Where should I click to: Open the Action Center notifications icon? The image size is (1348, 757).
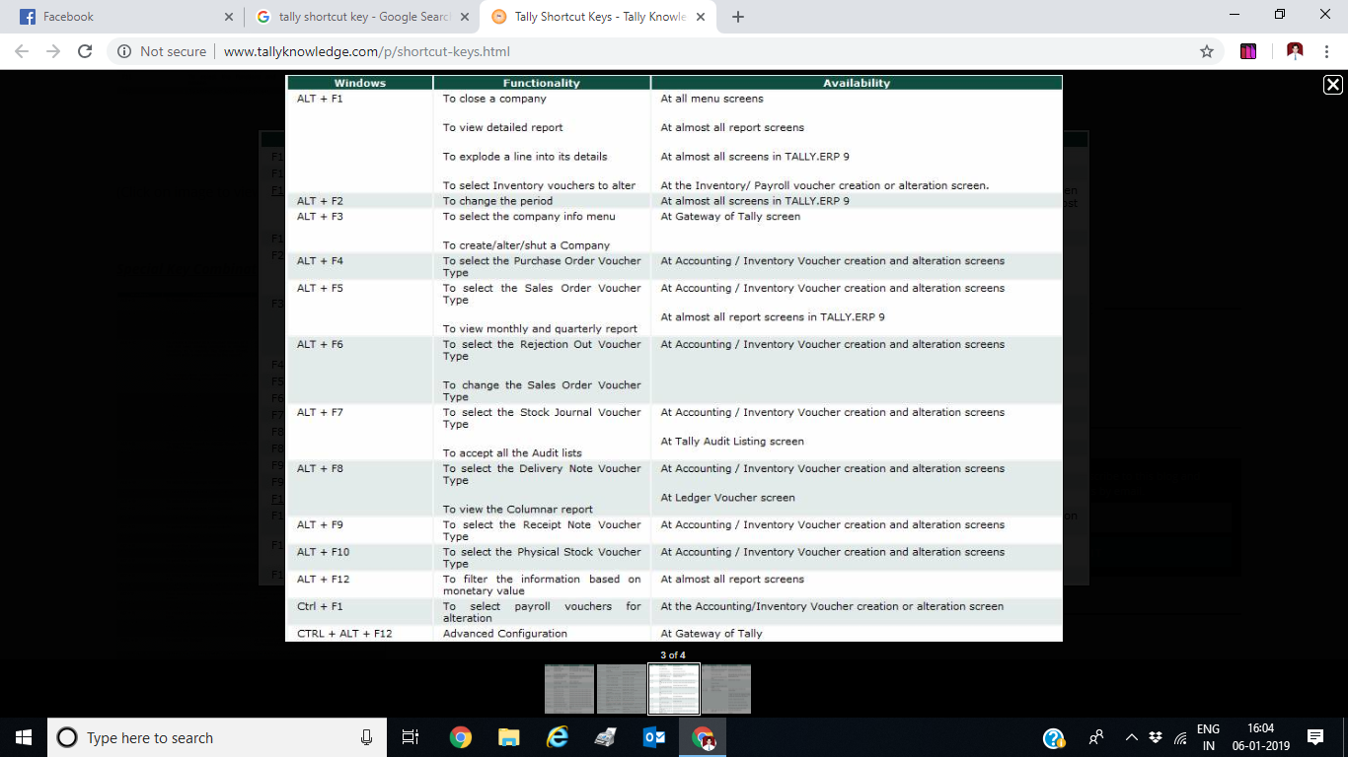click(x=1314, y=737)
